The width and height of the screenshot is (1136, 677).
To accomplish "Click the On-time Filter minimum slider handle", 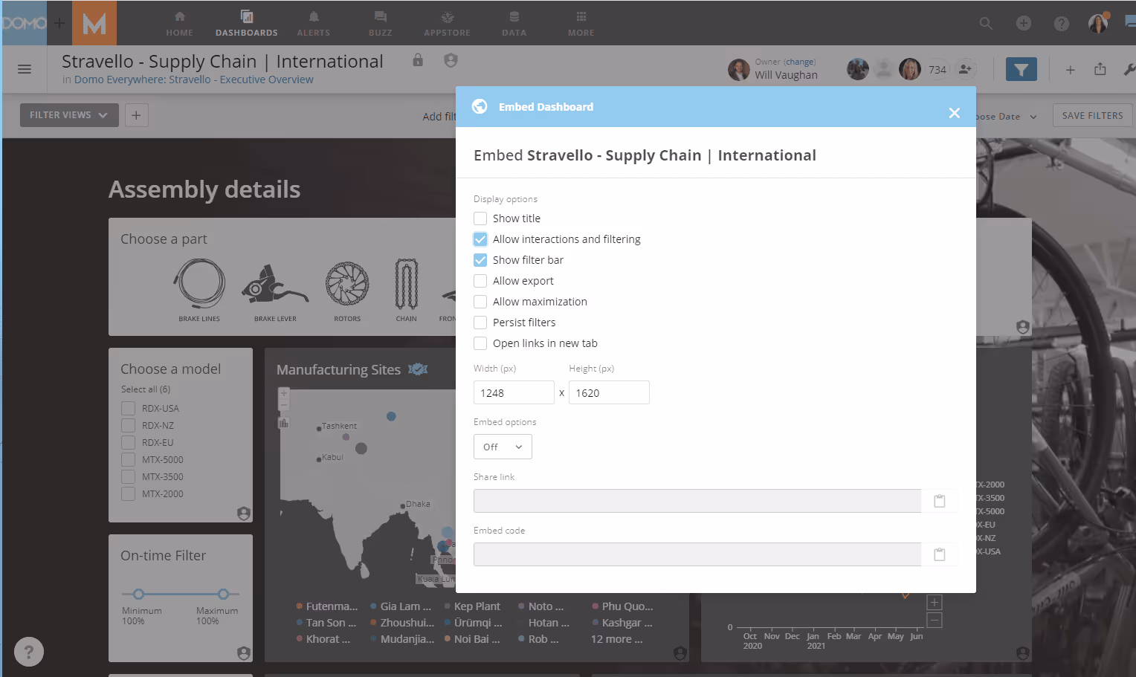I will [x=138, y=594].
